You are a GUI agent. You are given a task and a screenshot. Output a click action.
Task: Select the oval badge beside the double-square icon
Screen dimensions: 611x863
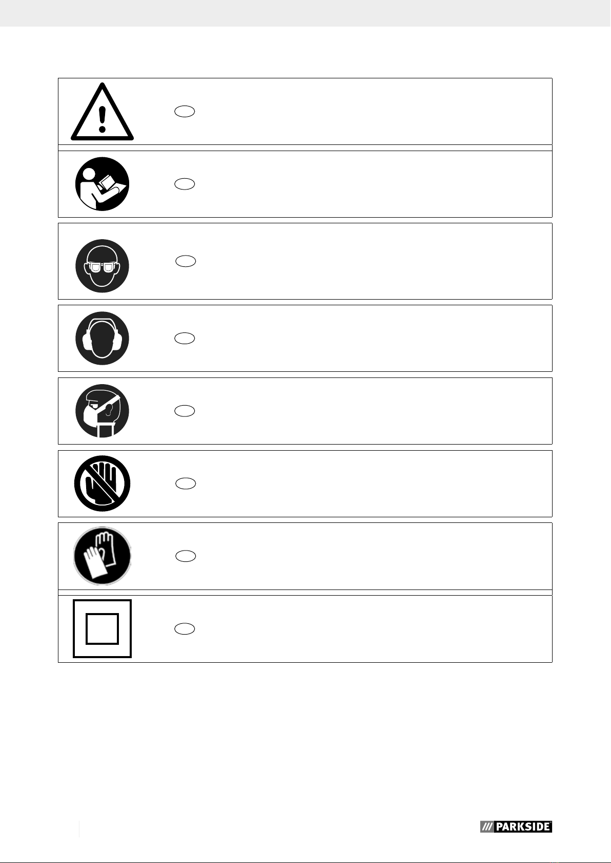tap(185, 629)
